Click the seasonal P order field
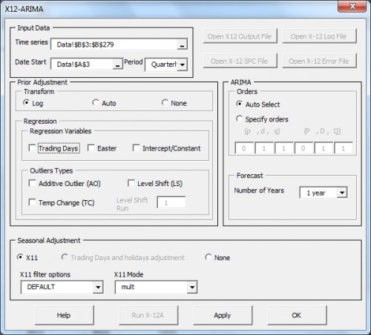 tap(303, 148)
